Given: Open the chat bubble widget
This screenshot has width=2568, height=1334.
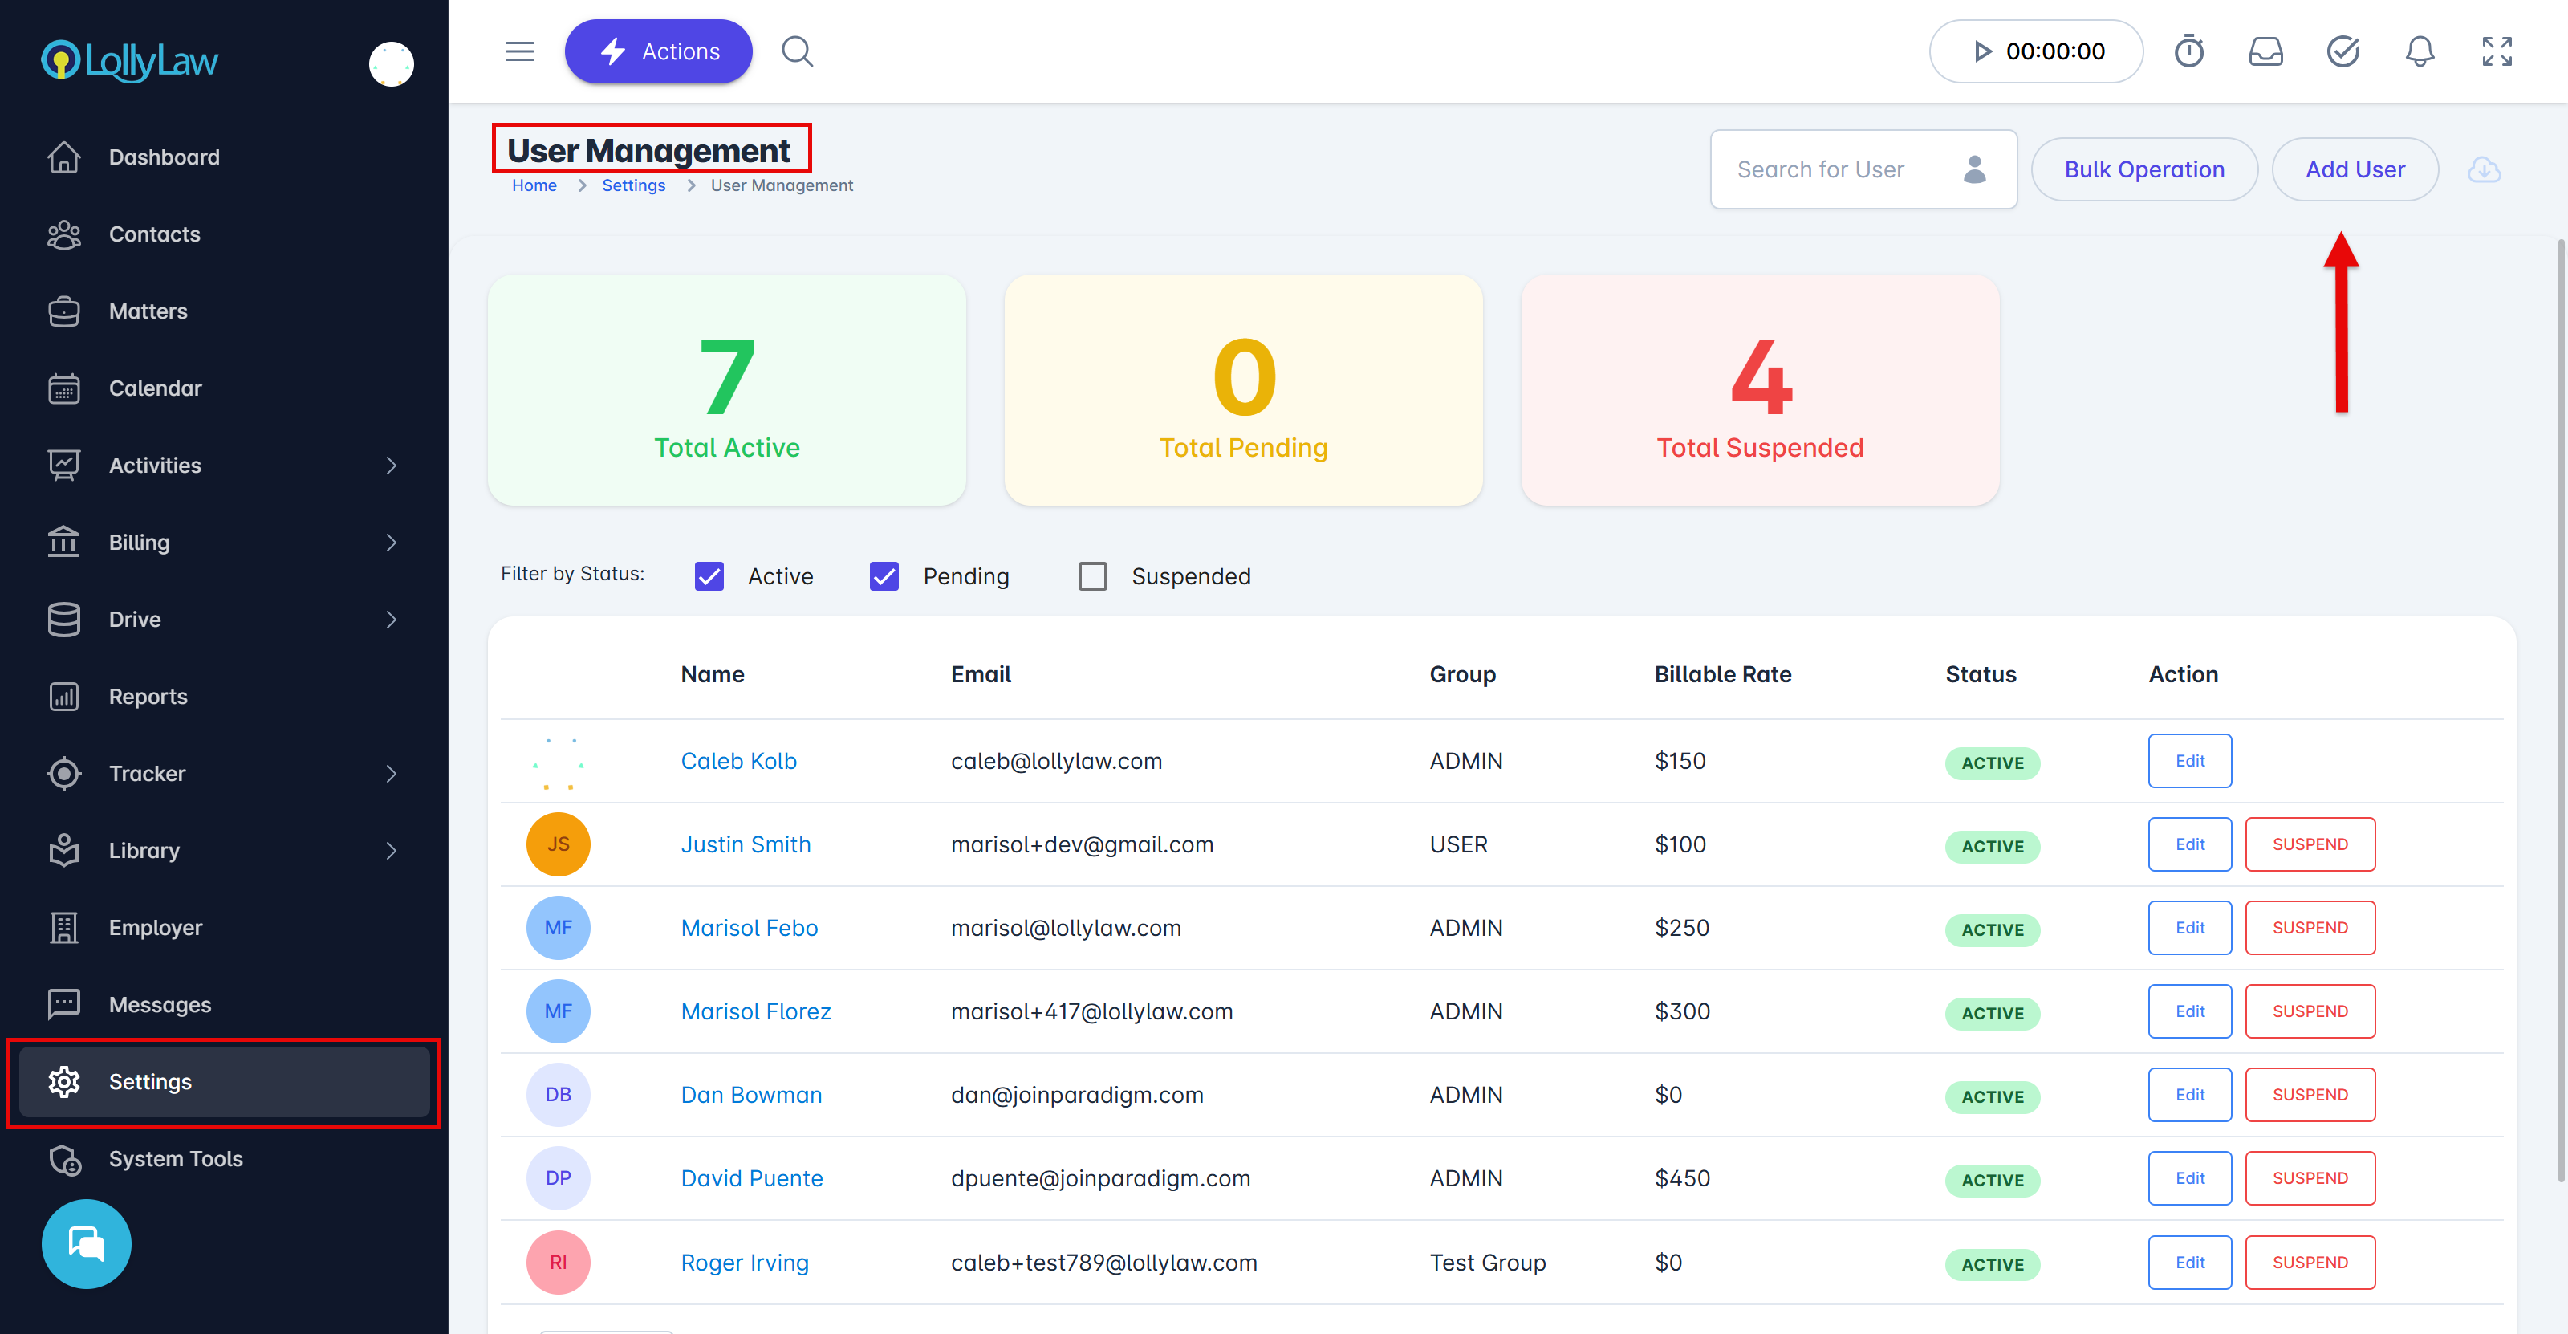Looking at the screenshot, I should coord(87,1243).
